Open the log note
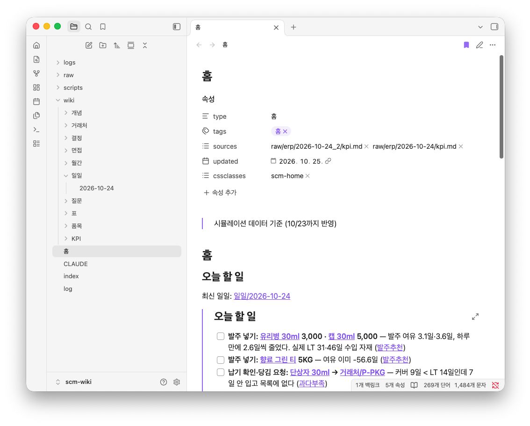530x426 pixels. coord(117,289)
